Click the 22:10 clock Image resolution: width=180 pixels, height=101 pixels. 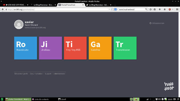[170, 99]
